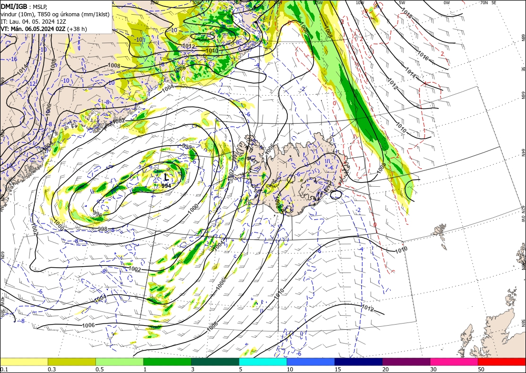The width and height of the screenshot is (526, 373).
Task: Click the '-16' temperature contour label
Action: click(x=14, y=59)
